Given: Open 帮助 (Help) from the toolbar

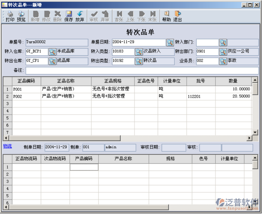Looking at the screenshot, I should point(166,16).
